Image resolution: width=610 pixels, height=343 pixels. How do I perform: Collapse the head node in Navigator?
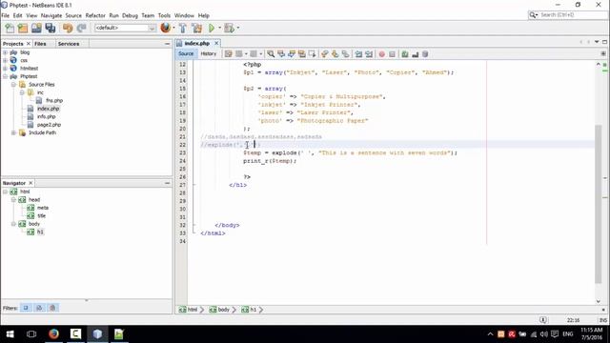point(13,200)
